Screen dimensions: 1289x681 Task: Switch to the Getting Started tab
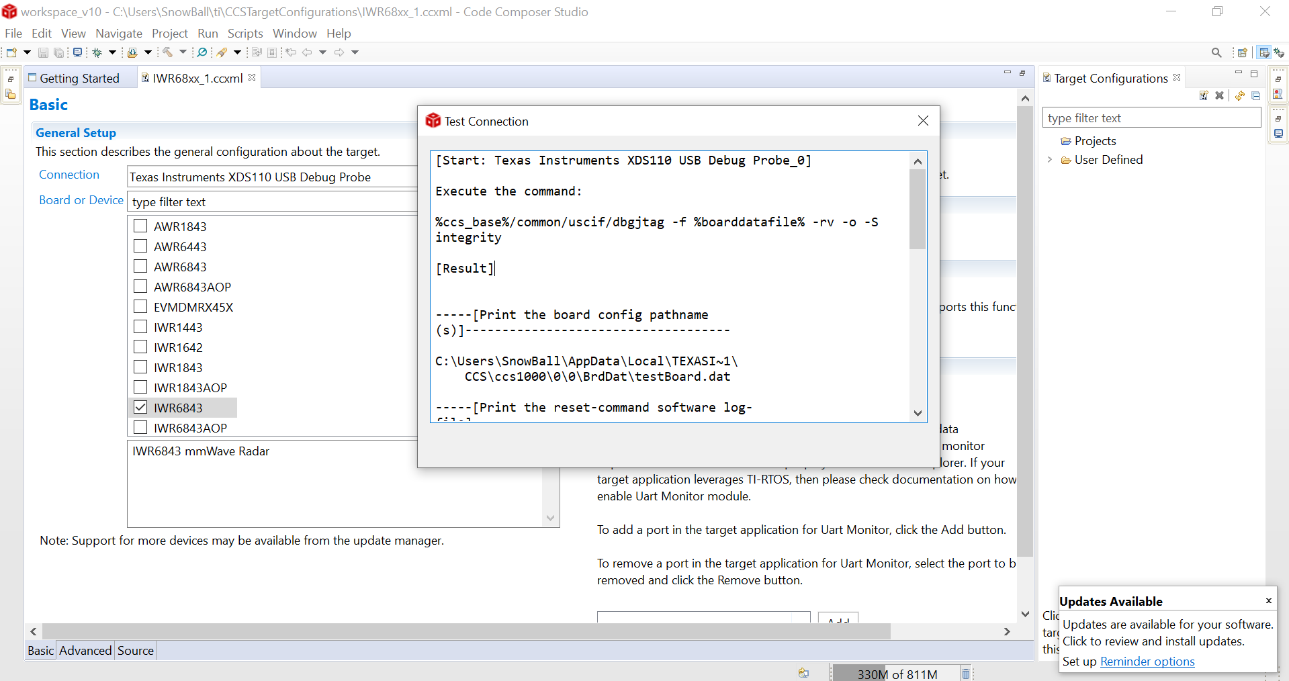pyautogui.click(x=79, y=78)
